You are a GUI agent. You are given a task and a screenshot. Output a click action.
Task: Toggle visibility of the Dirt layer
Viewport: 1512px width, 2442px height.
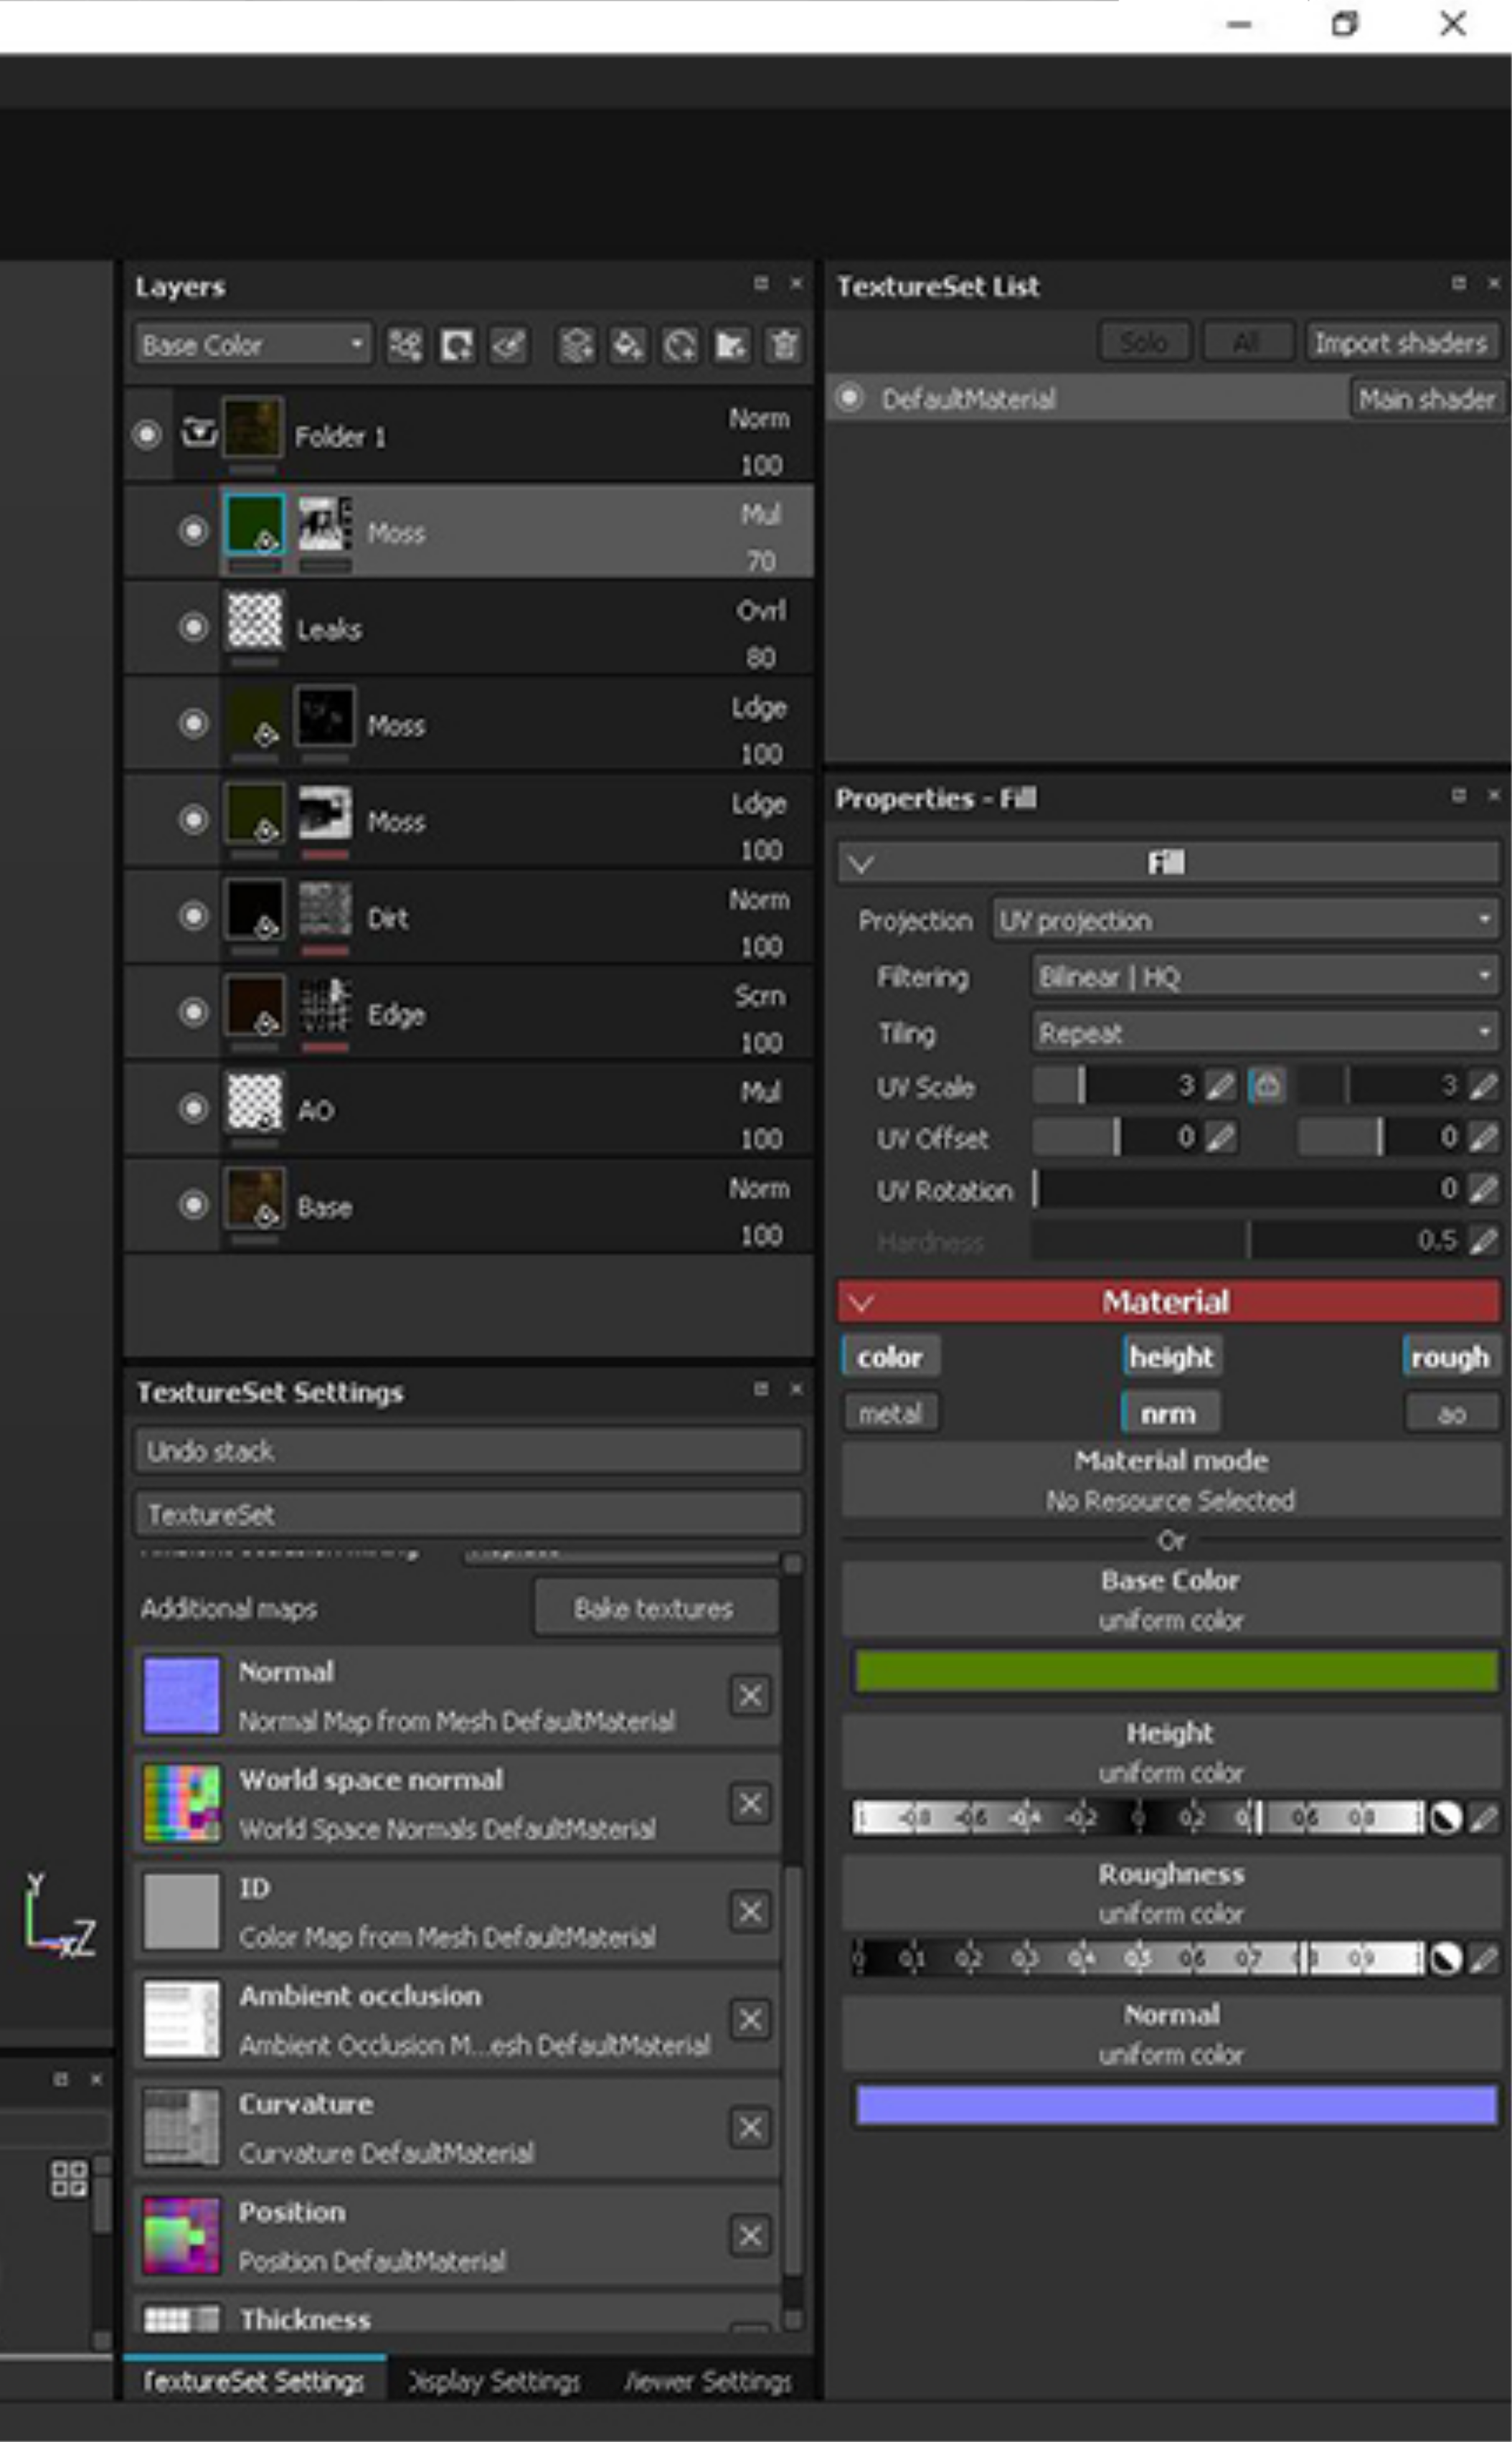pos(193,916)
